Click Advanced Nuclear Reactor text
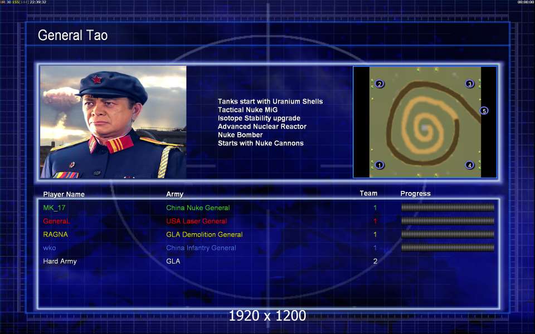 pos(262,126)
